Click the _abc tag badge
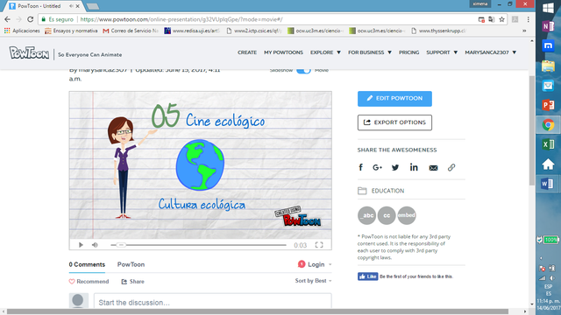Image resolution: width=561 pixels, height=315 pixels. click(x=366, y=215)
